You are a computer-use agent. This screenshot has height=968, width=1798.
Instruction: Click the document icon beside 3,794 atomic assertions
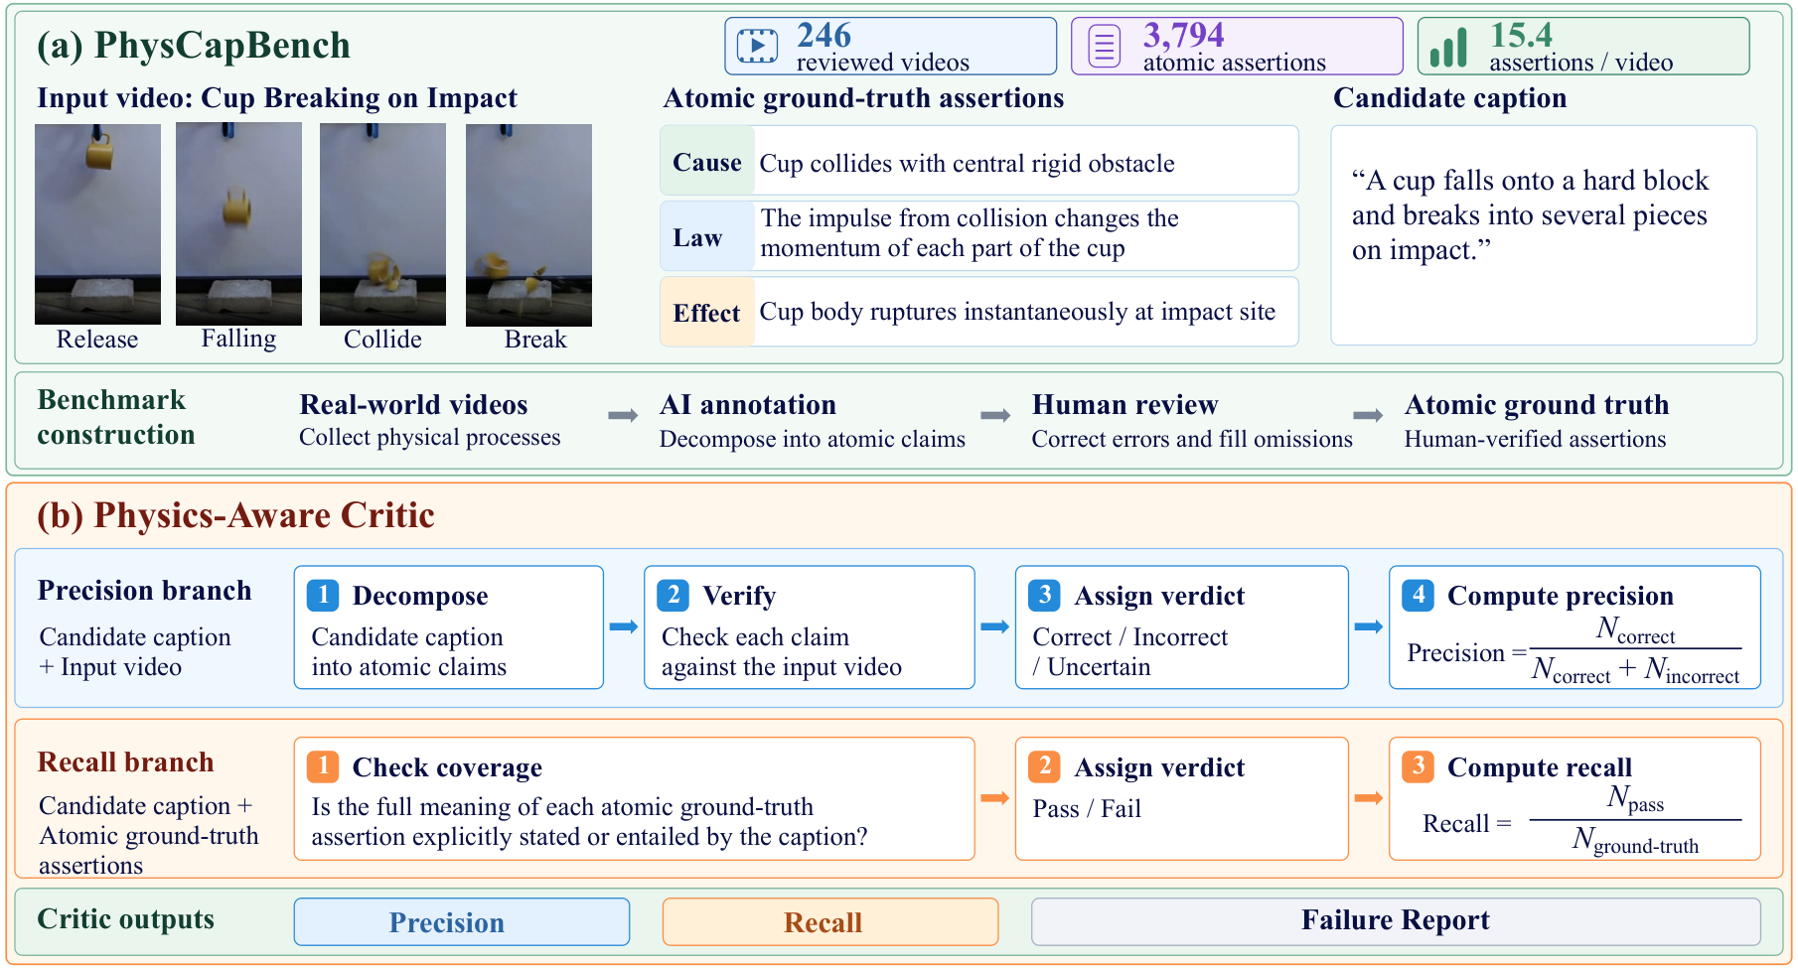[1104, 46]
